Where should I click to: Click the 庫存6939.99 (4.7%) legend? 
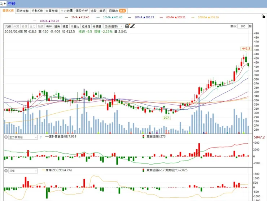point(57,170)
